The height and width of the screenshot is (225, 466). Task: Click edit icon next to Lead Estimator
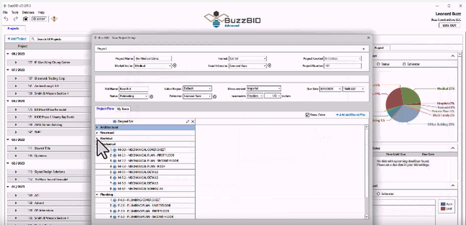click(x=269, y=66)
